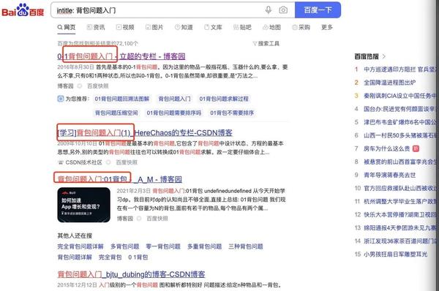Click related search 0 1背包
The height and width of the screenshot is (291, 439).
coord(138,257)
